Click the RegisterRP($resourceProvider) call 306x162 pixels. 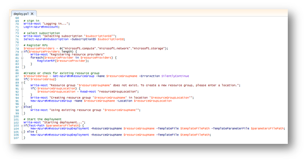(x=63, y=60)
